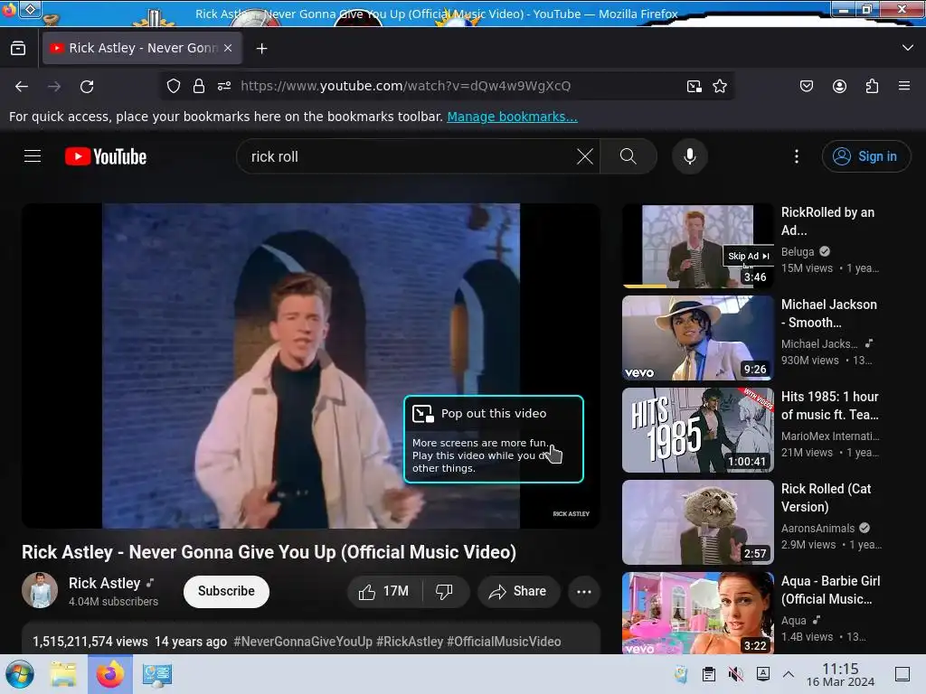Click the #RickAstley hashtag

click(x=410, y=642)
